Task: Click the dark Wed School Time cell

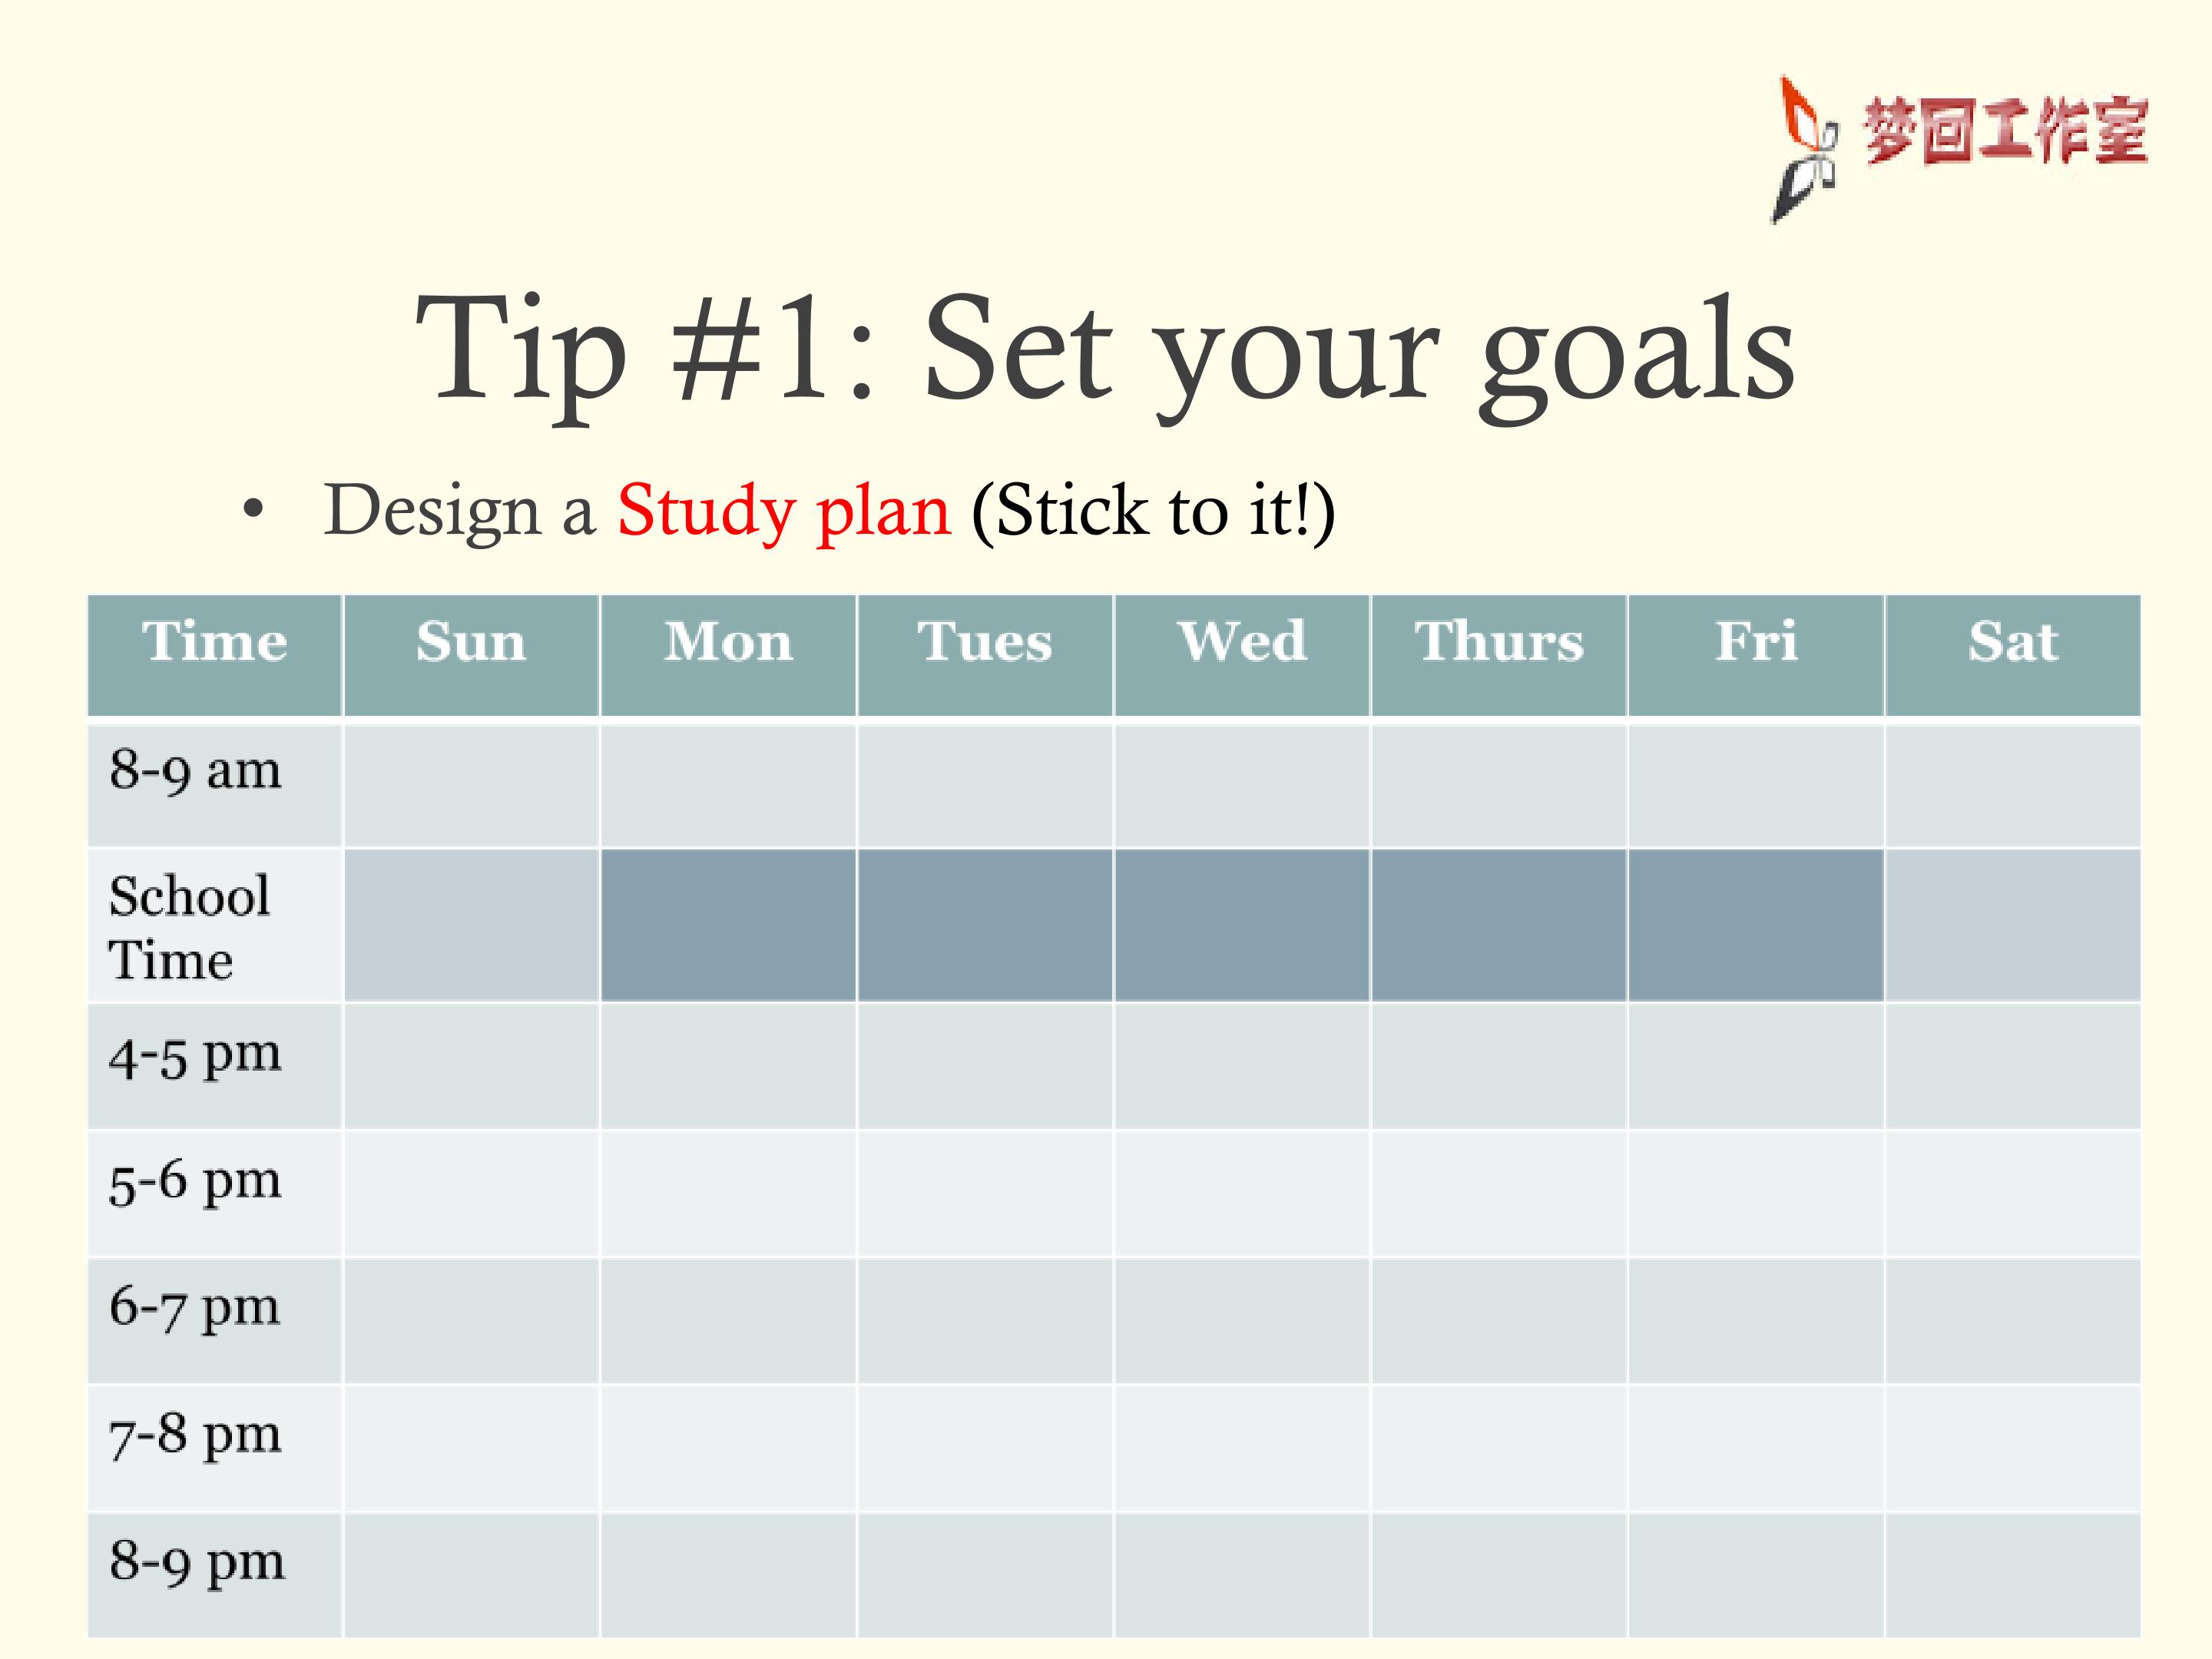Action: pyautogui.click(x=1242, y=925)
